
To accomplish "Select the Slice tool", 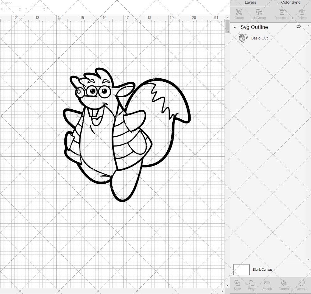I will [237, 283].
